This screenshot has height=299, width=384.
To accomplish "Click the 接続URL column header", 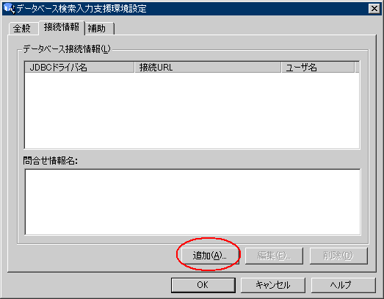I will 208,67.
